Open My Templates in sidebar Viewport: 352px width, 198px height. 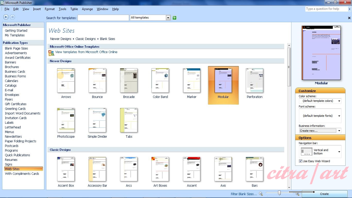pyautogui.click(x=15, y=35)
